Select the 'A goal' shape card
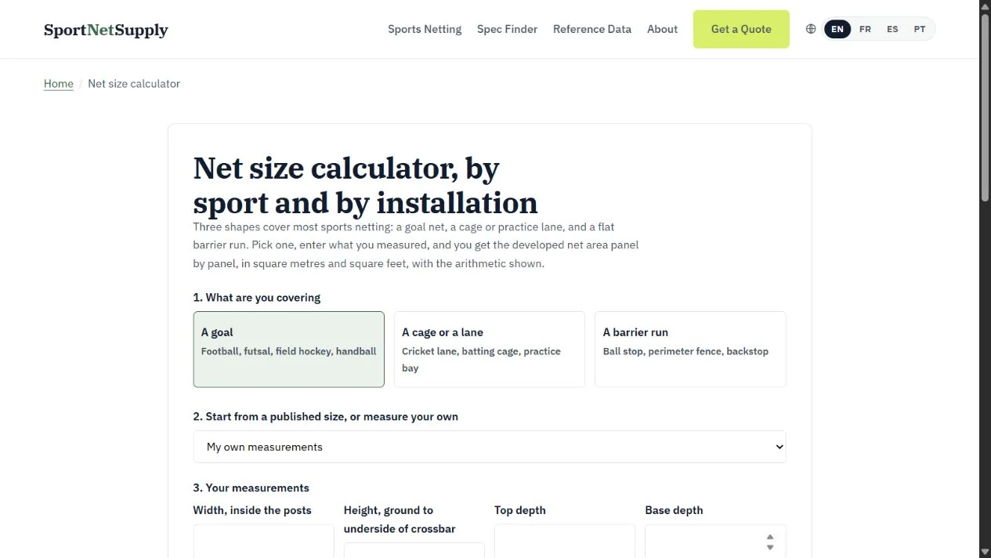 [x=289, y=350]
